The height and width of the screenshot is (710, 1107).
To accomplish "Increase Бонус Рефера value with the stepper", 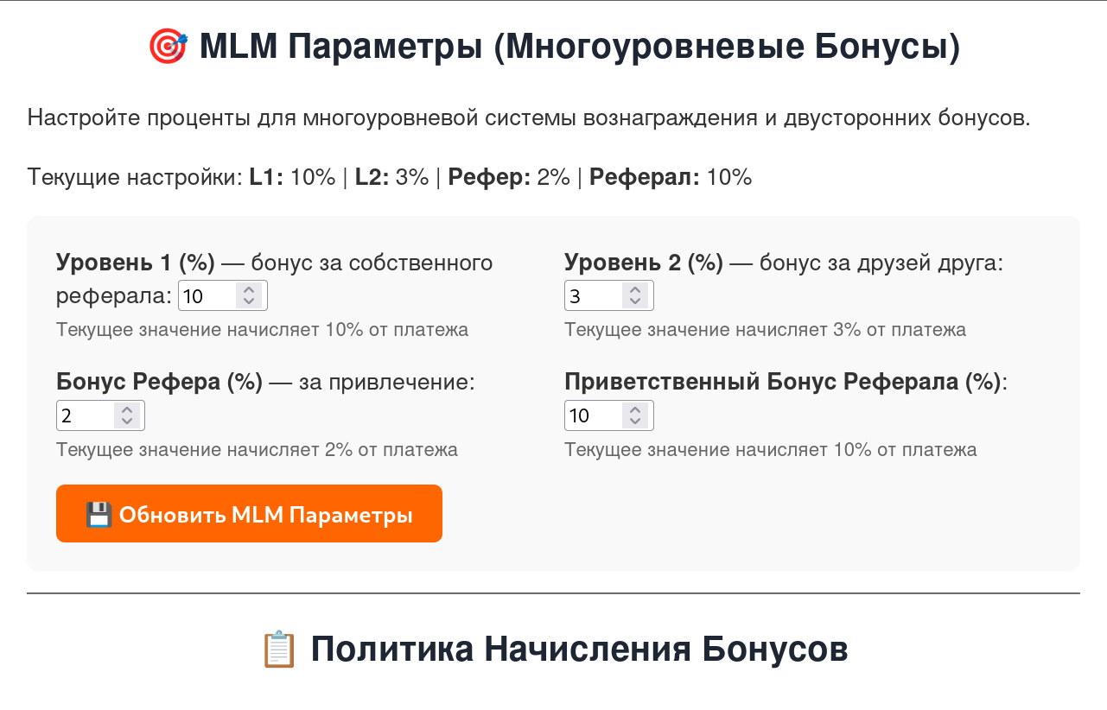I will coord(127,409).
